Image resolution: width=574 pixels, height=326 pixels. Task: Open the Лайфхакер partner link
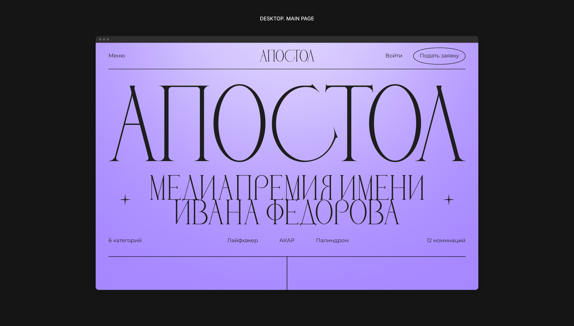[x=242, y=240]
